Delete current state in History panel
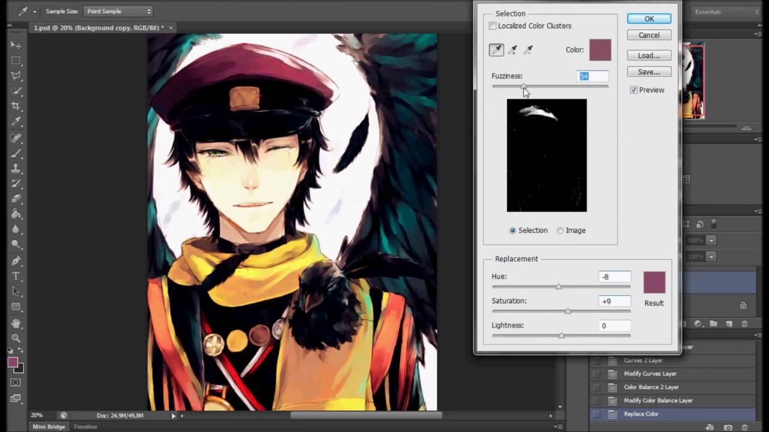Viewport: 769px width, 432px height. (745, 428)
